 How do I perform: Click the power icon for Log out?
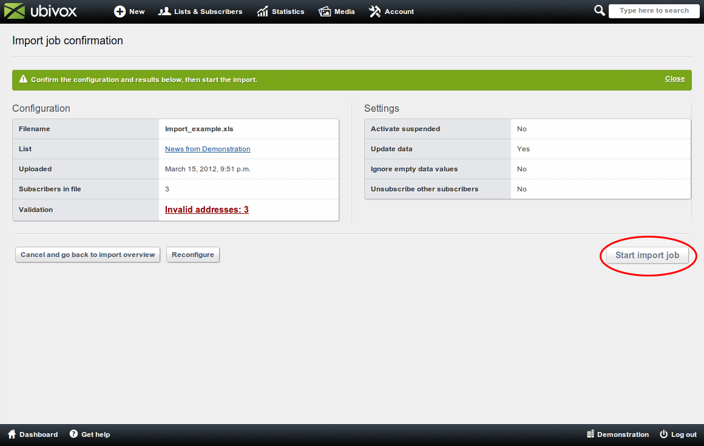[x=663, y=434]
